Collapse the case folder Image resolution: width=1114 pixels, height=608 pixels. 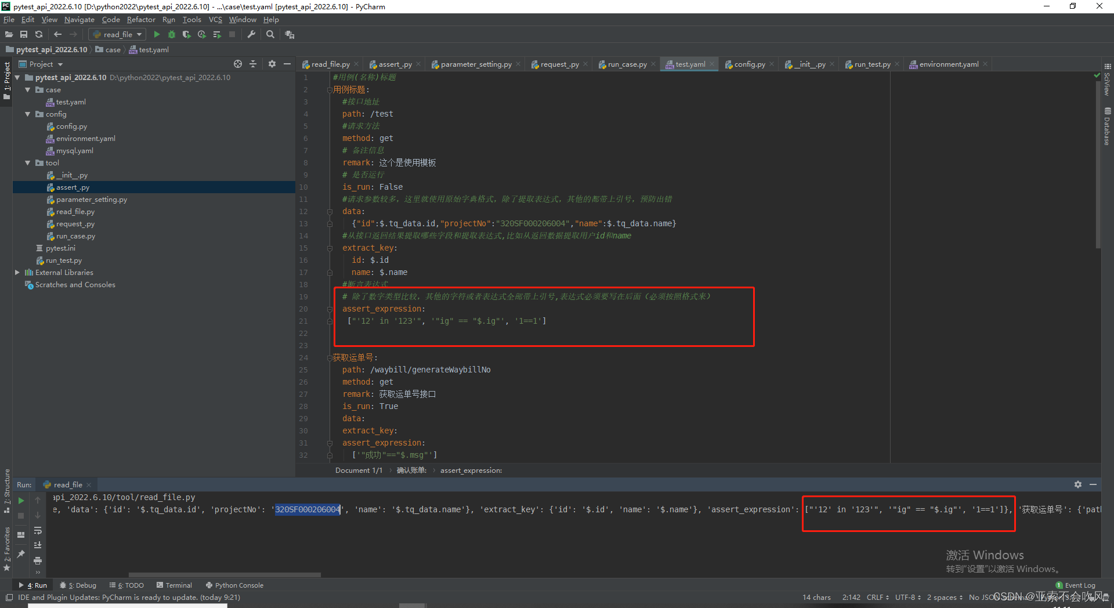point(28,89)
